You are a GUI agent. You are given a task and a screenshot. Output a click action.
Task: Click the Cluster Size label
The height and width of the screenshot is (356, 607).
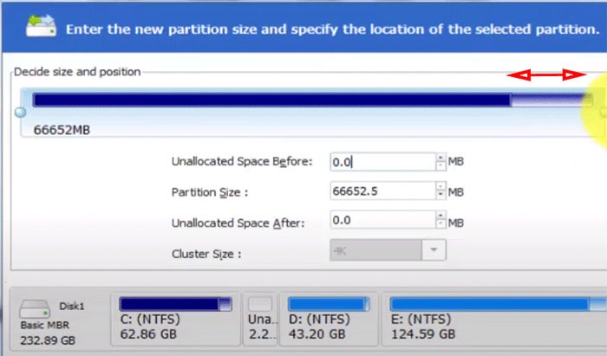click(206, 254)
